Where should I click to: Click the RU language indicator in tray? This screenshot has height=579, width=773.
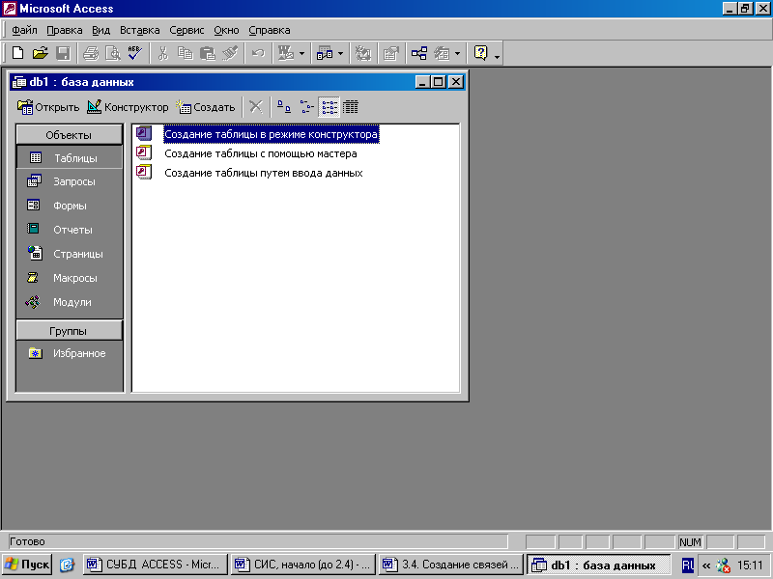(x=688, y=565)
